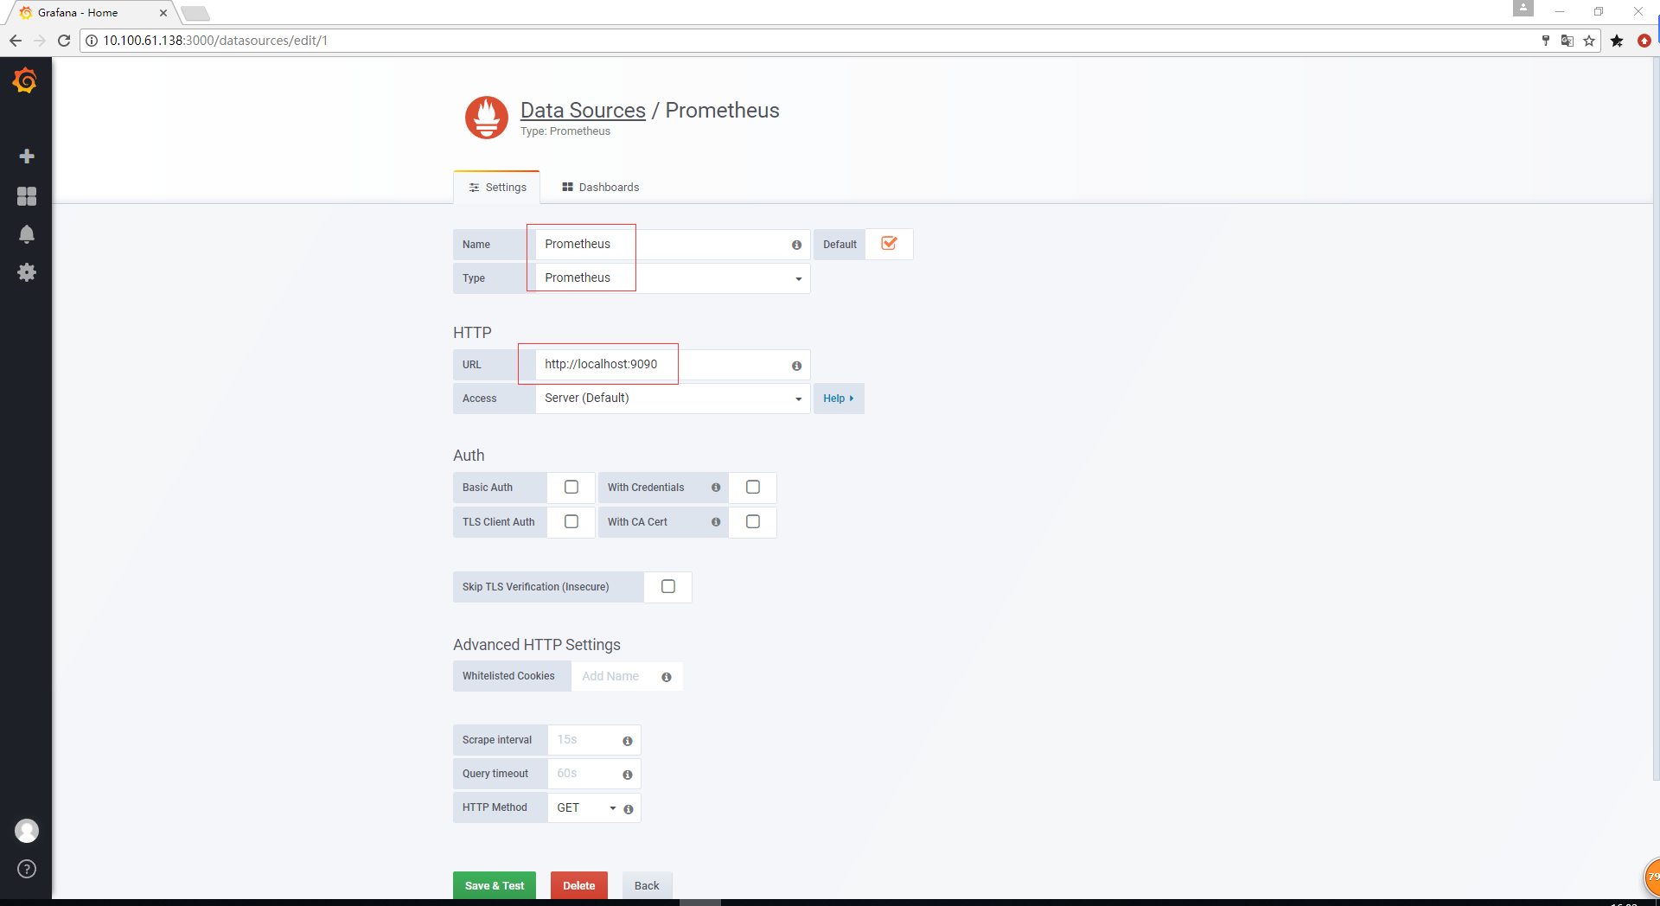Click the translate icon in address bar
Viewport: 1660px width, 906px height.
(1567, 41)
